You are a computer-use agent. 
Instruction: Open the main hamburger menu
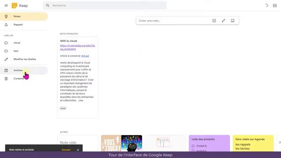(x=6, y=6)
